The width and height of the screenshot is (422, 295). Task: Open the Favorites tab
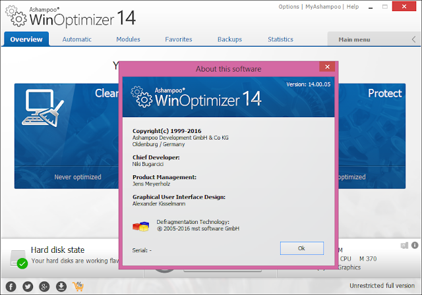[179, 40]
